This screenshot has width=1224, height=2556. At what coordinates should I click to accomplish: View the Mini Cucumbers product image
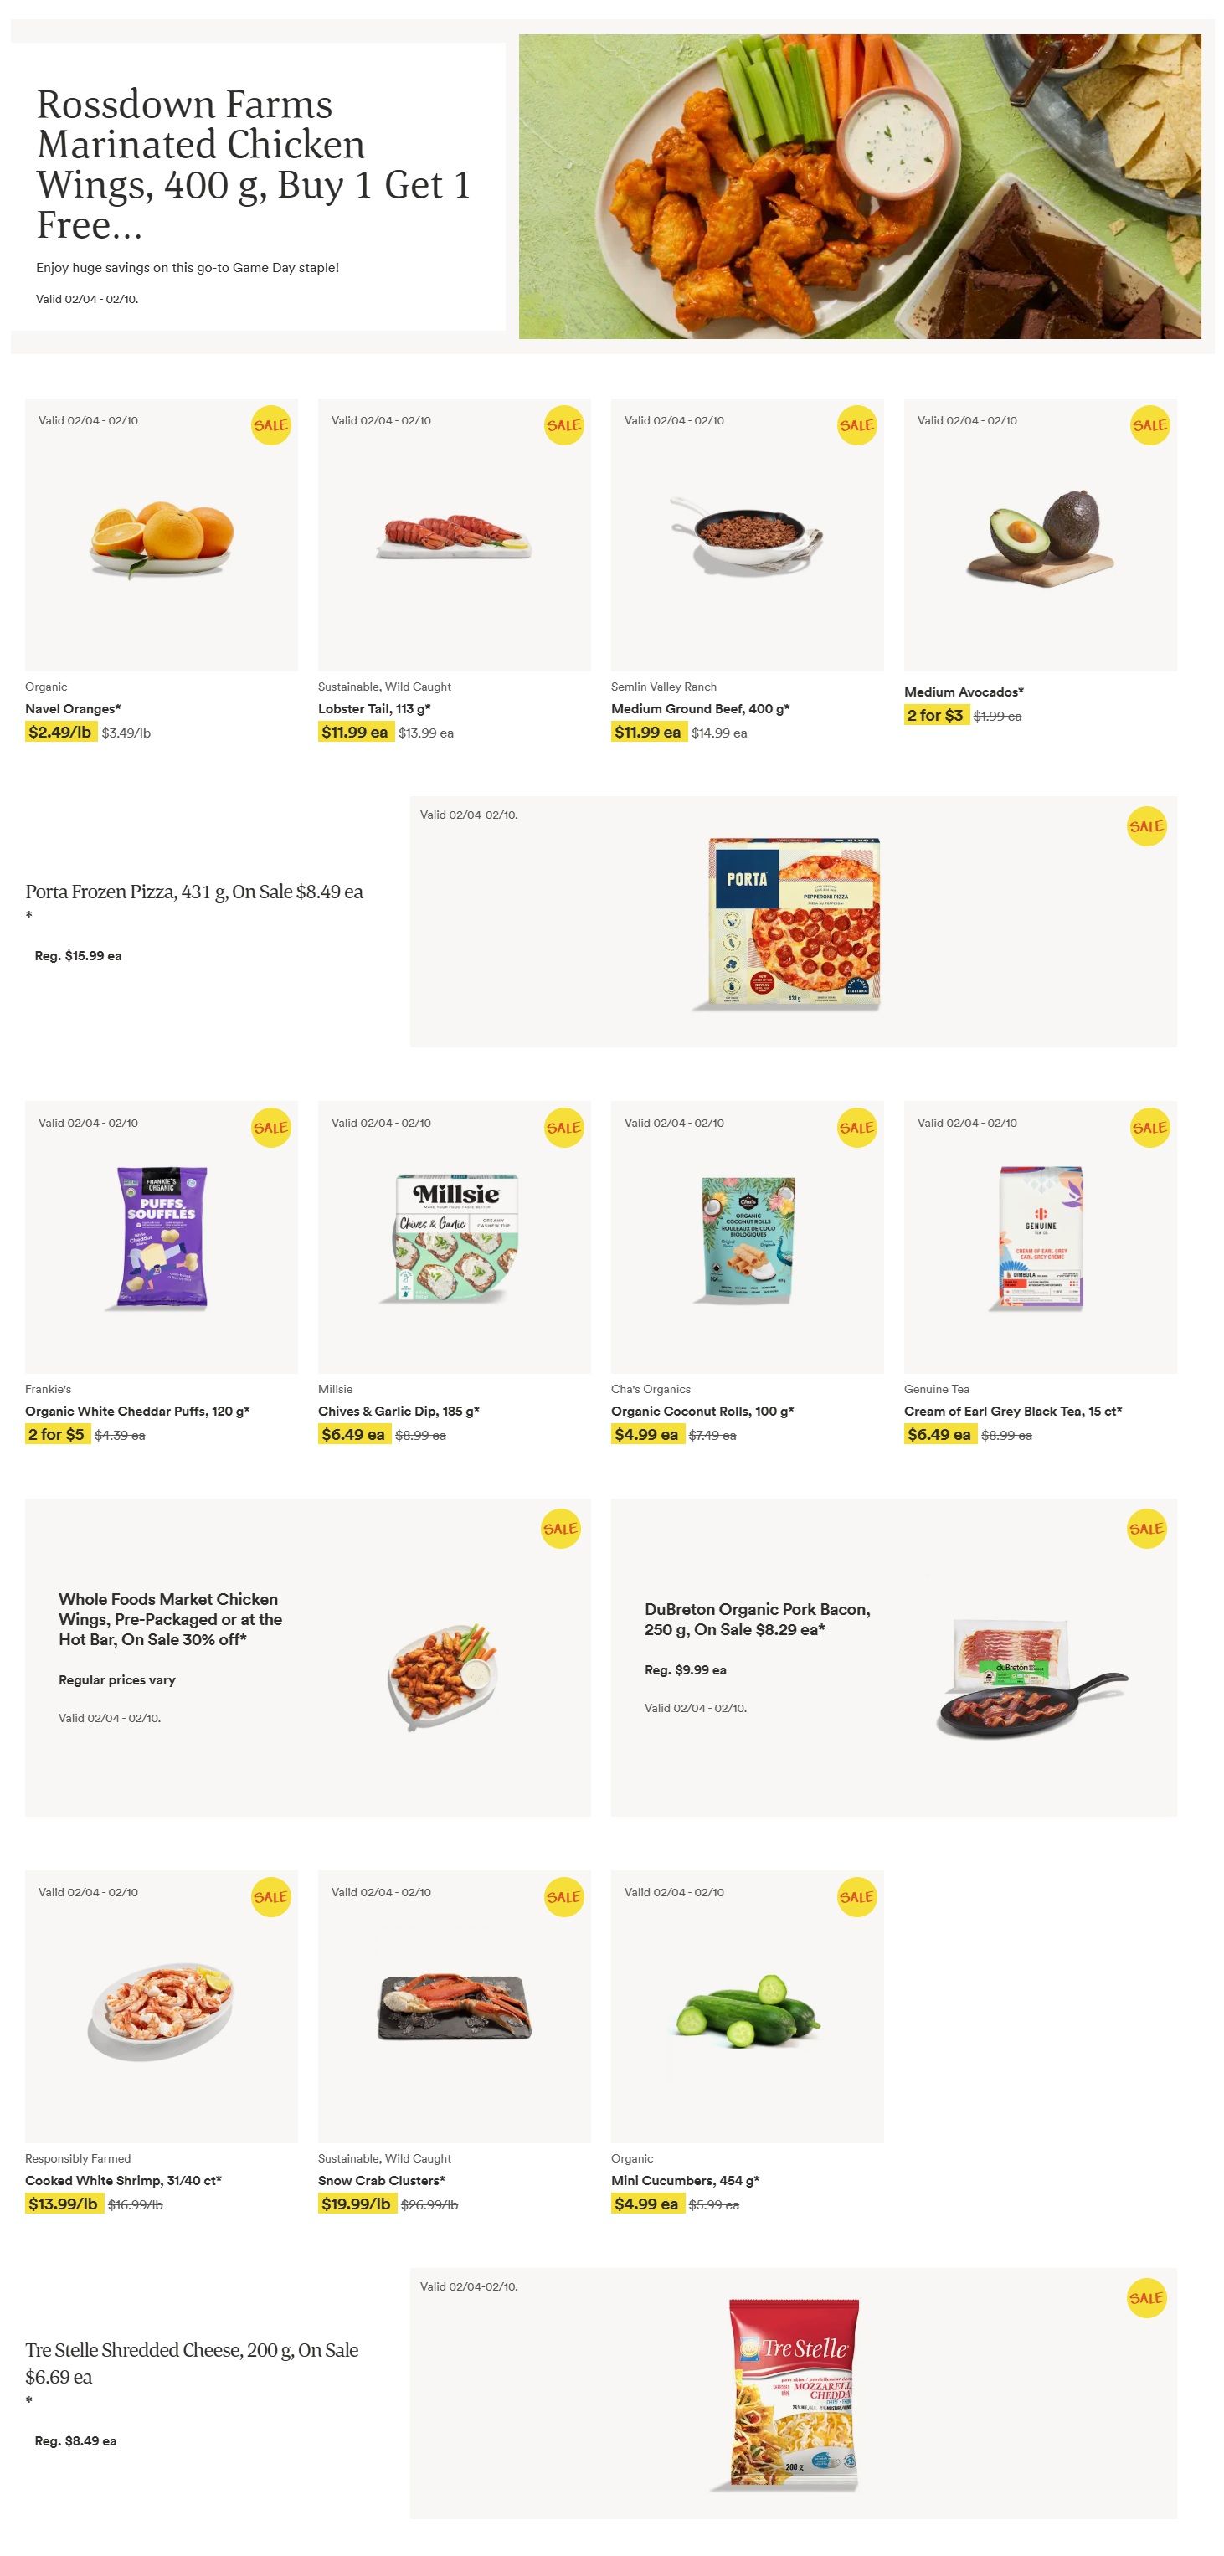(747, 2006)
